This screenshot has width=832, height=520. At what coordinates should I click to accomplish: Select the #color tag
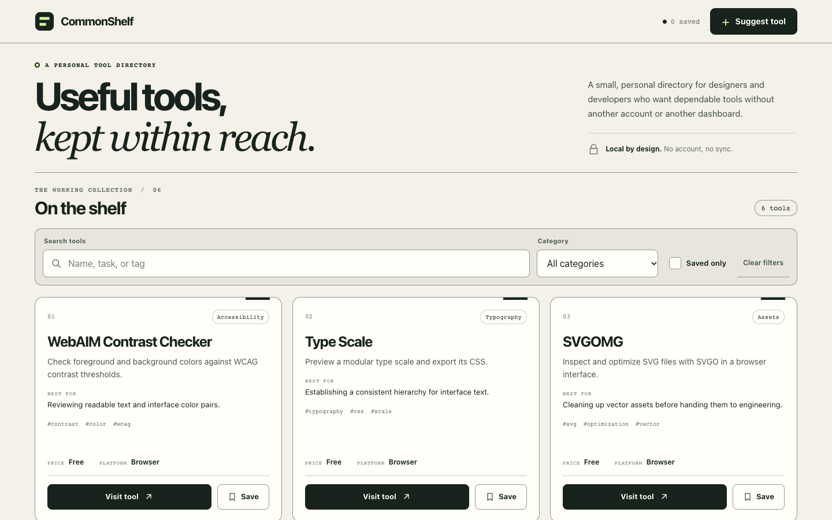[96, 424]
